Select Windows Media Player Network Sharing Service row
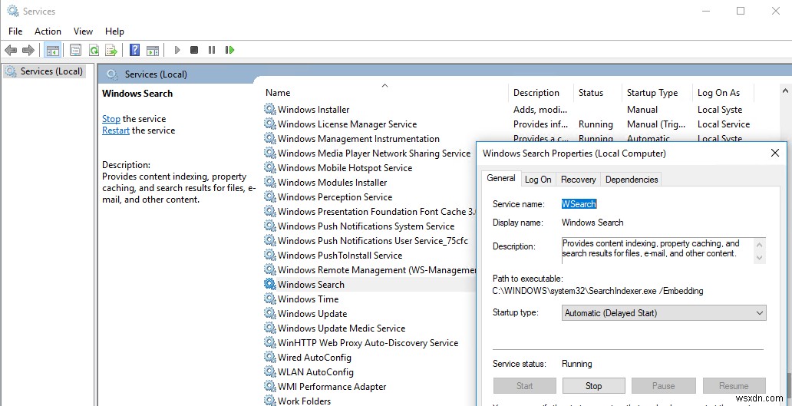The height and width of the screenshot is (406, 792). (x=374, y=153)
